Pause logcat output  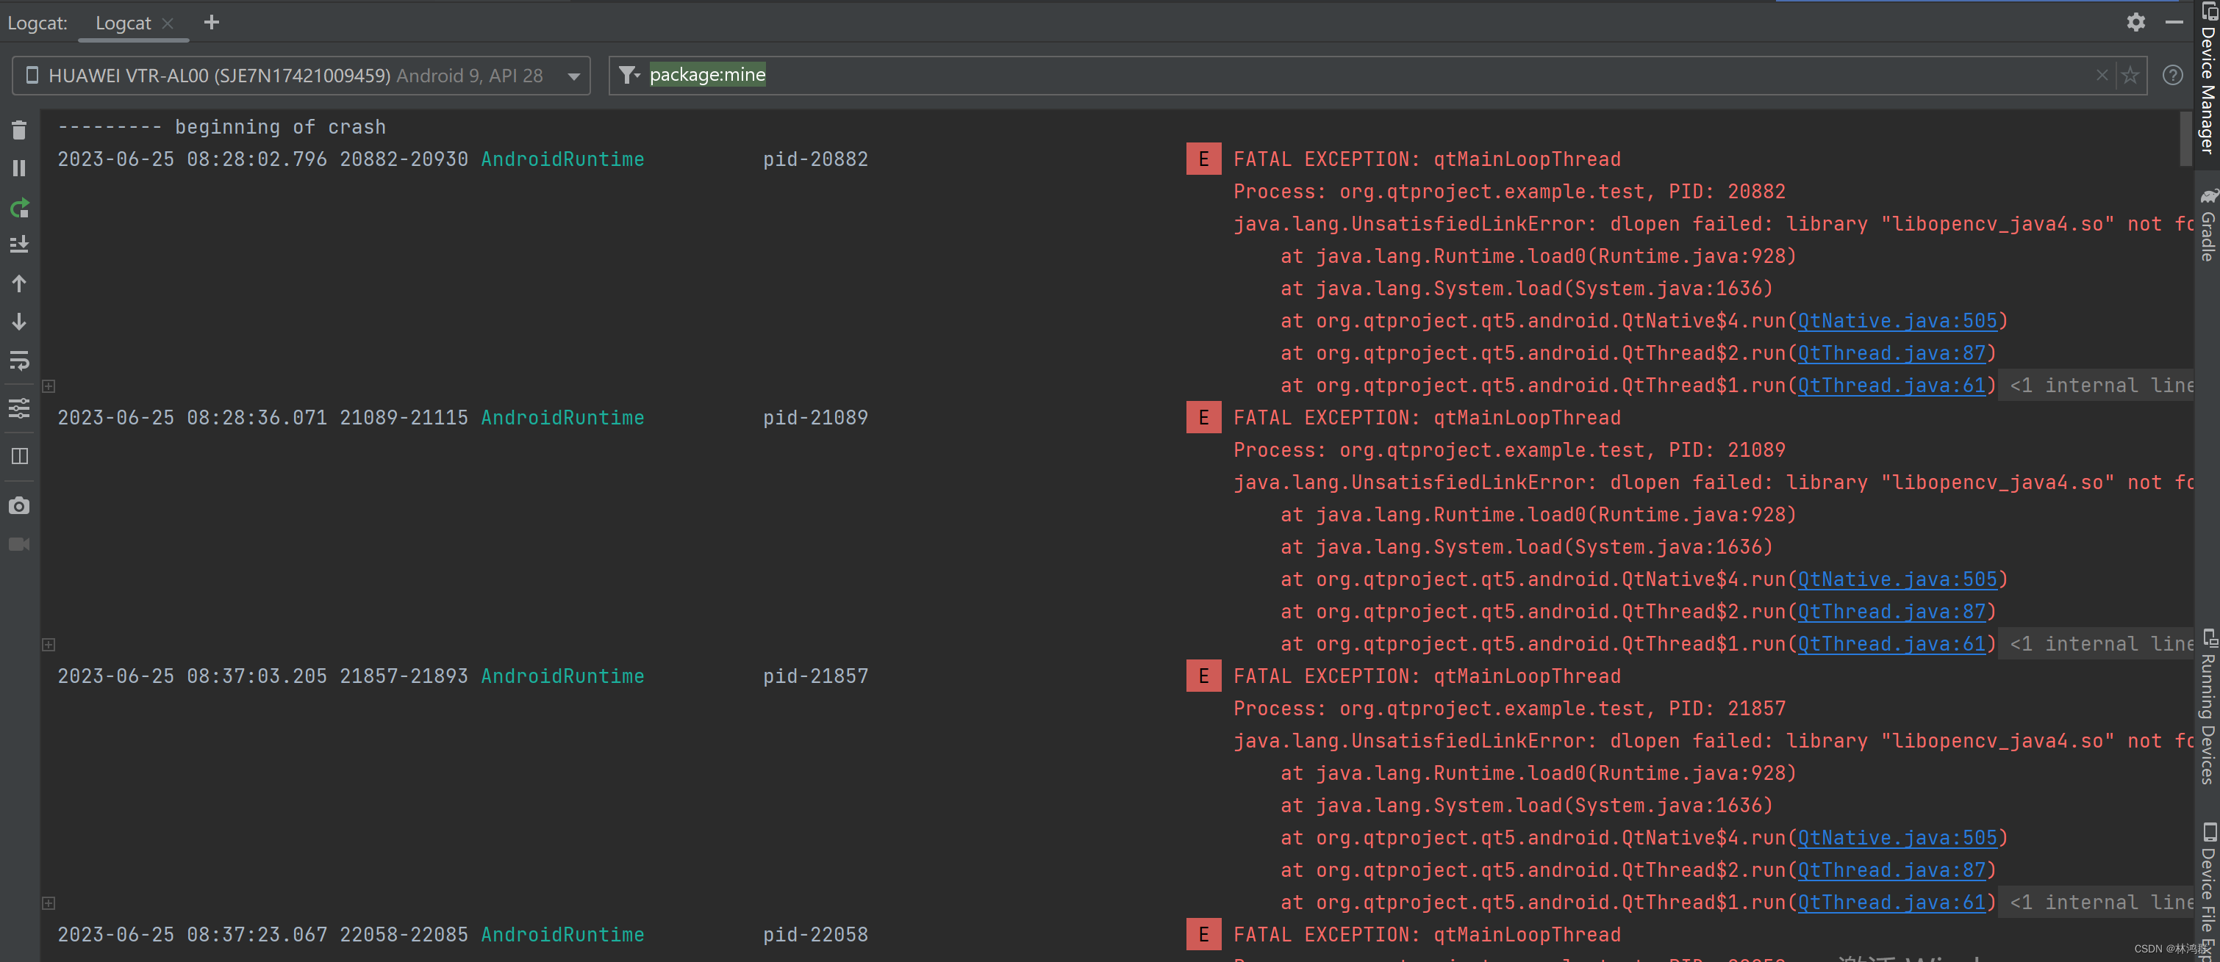pos(19,168)
